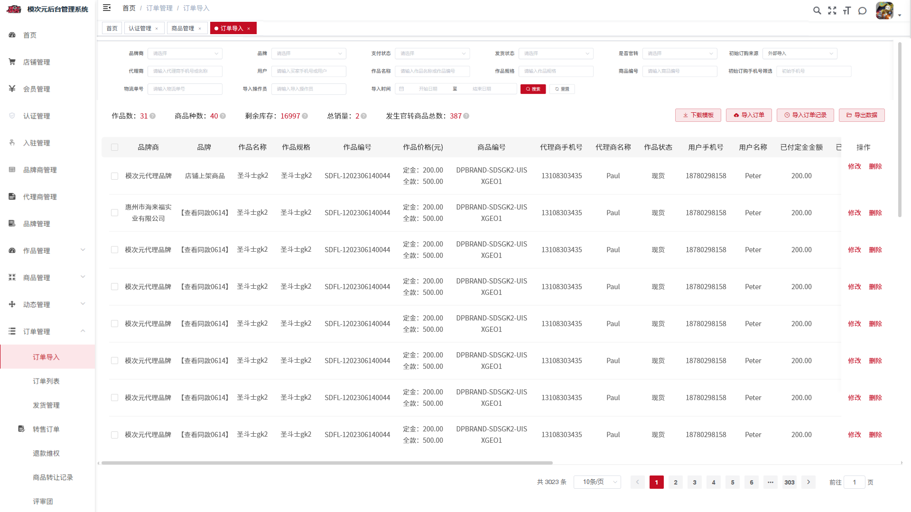
Task: Click the 导入订单记录 button
Action: (x=805, y=115)
